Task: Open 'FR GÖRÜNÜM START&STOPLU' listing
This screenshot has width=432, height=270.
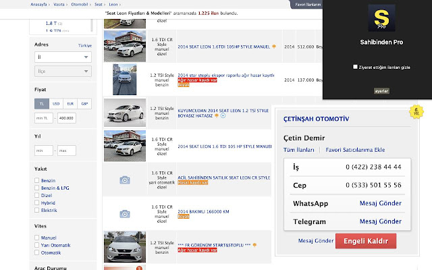Action: point(214,245)
